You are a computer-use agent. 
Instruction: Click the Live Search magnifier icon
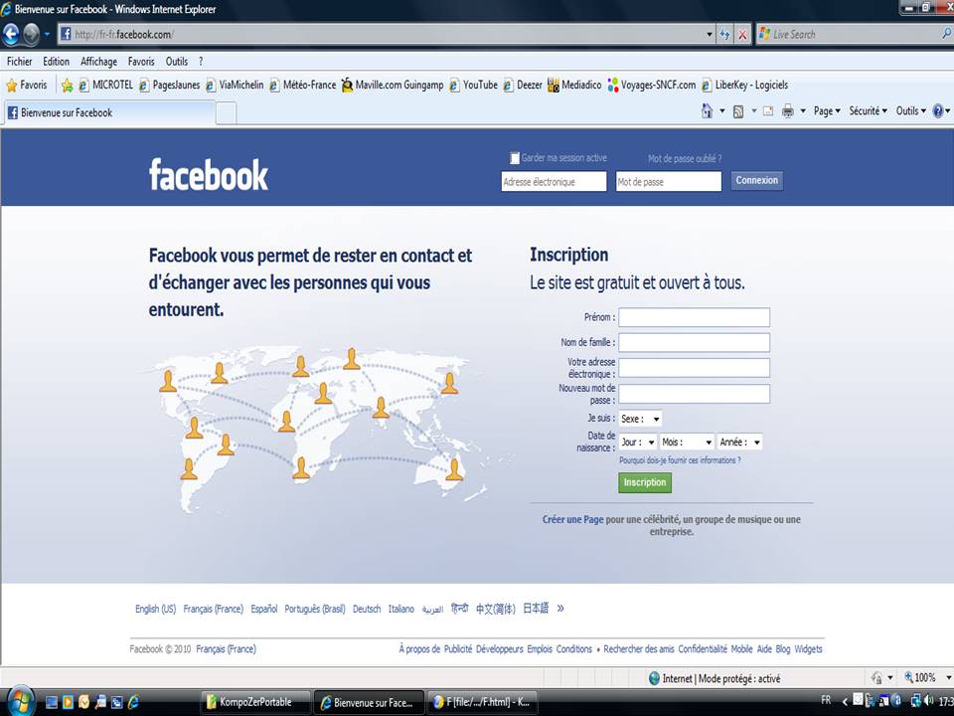pos(947,34)
